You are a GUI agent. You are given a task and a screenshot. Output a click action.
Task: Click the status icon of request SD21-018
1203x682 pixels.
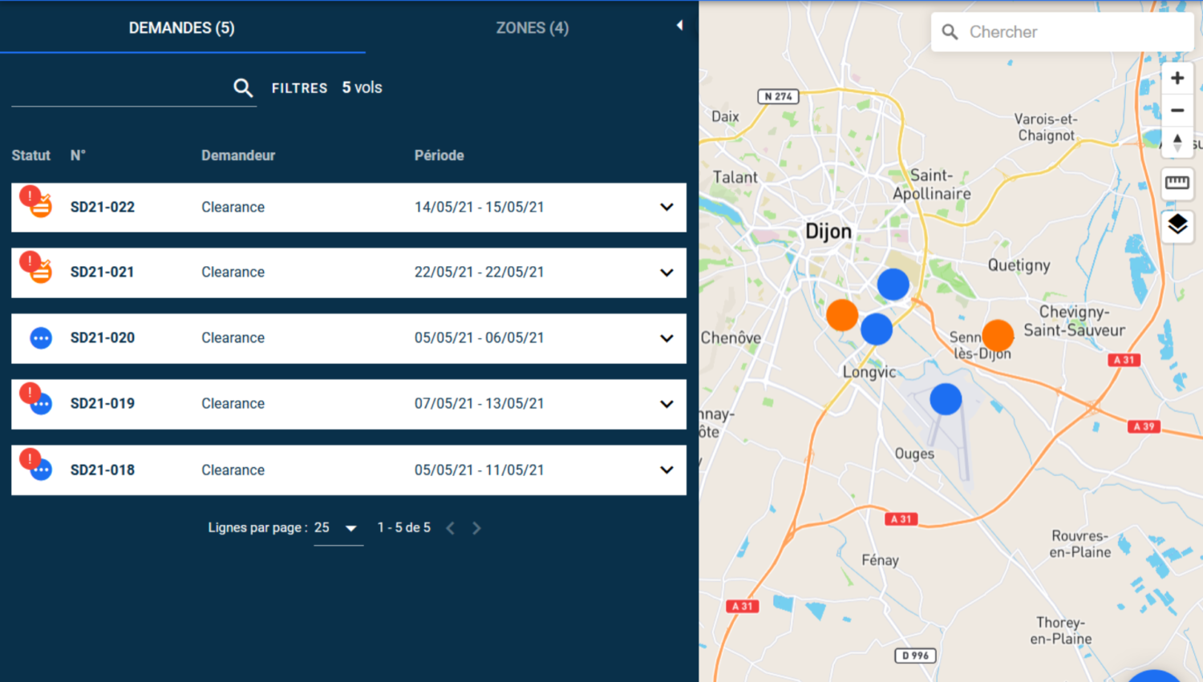click(36, 465)
